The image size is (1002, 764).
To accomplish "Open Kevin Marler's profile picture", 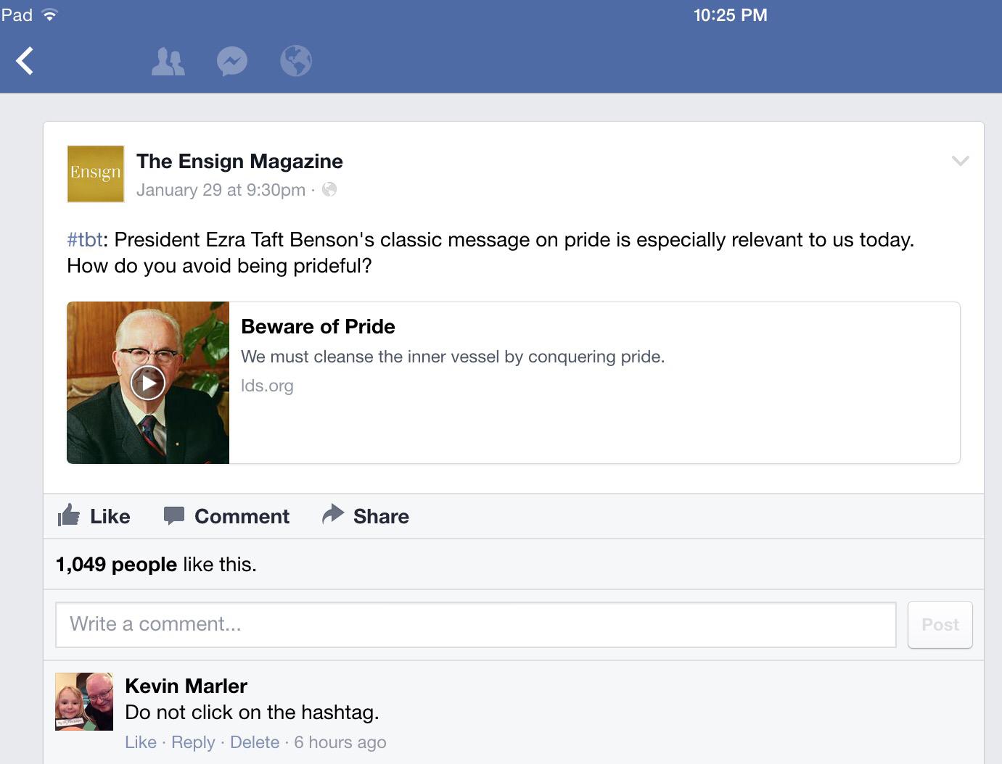I will pos(84,701).
